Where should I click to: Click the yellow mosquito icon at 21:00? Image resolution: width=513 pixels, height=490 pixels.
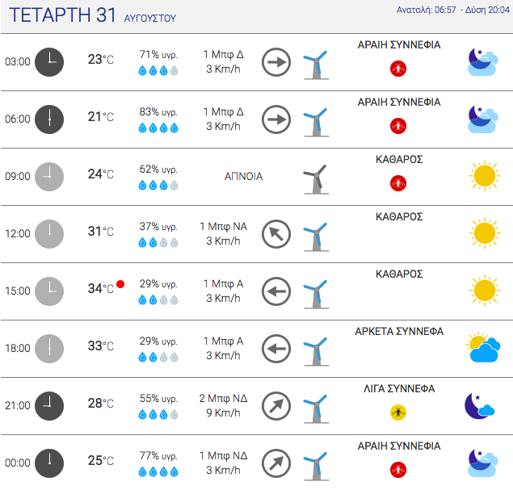[x=398, y=413]
